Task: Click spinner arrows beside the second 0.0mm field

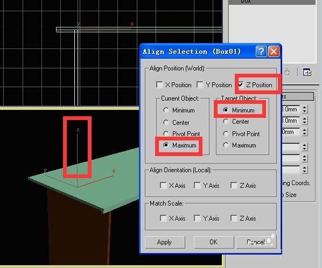Action: (x=305, y=121)
